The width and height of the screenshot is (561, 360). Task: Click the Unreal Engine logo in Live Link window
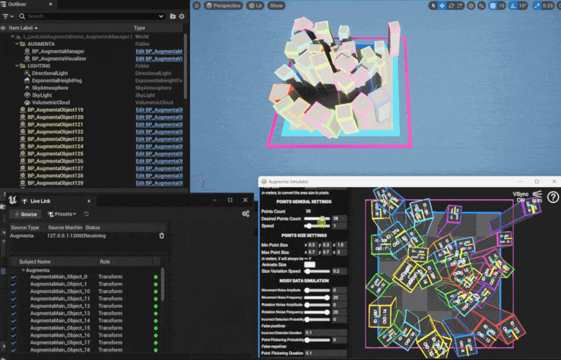[x=12, y=200]
